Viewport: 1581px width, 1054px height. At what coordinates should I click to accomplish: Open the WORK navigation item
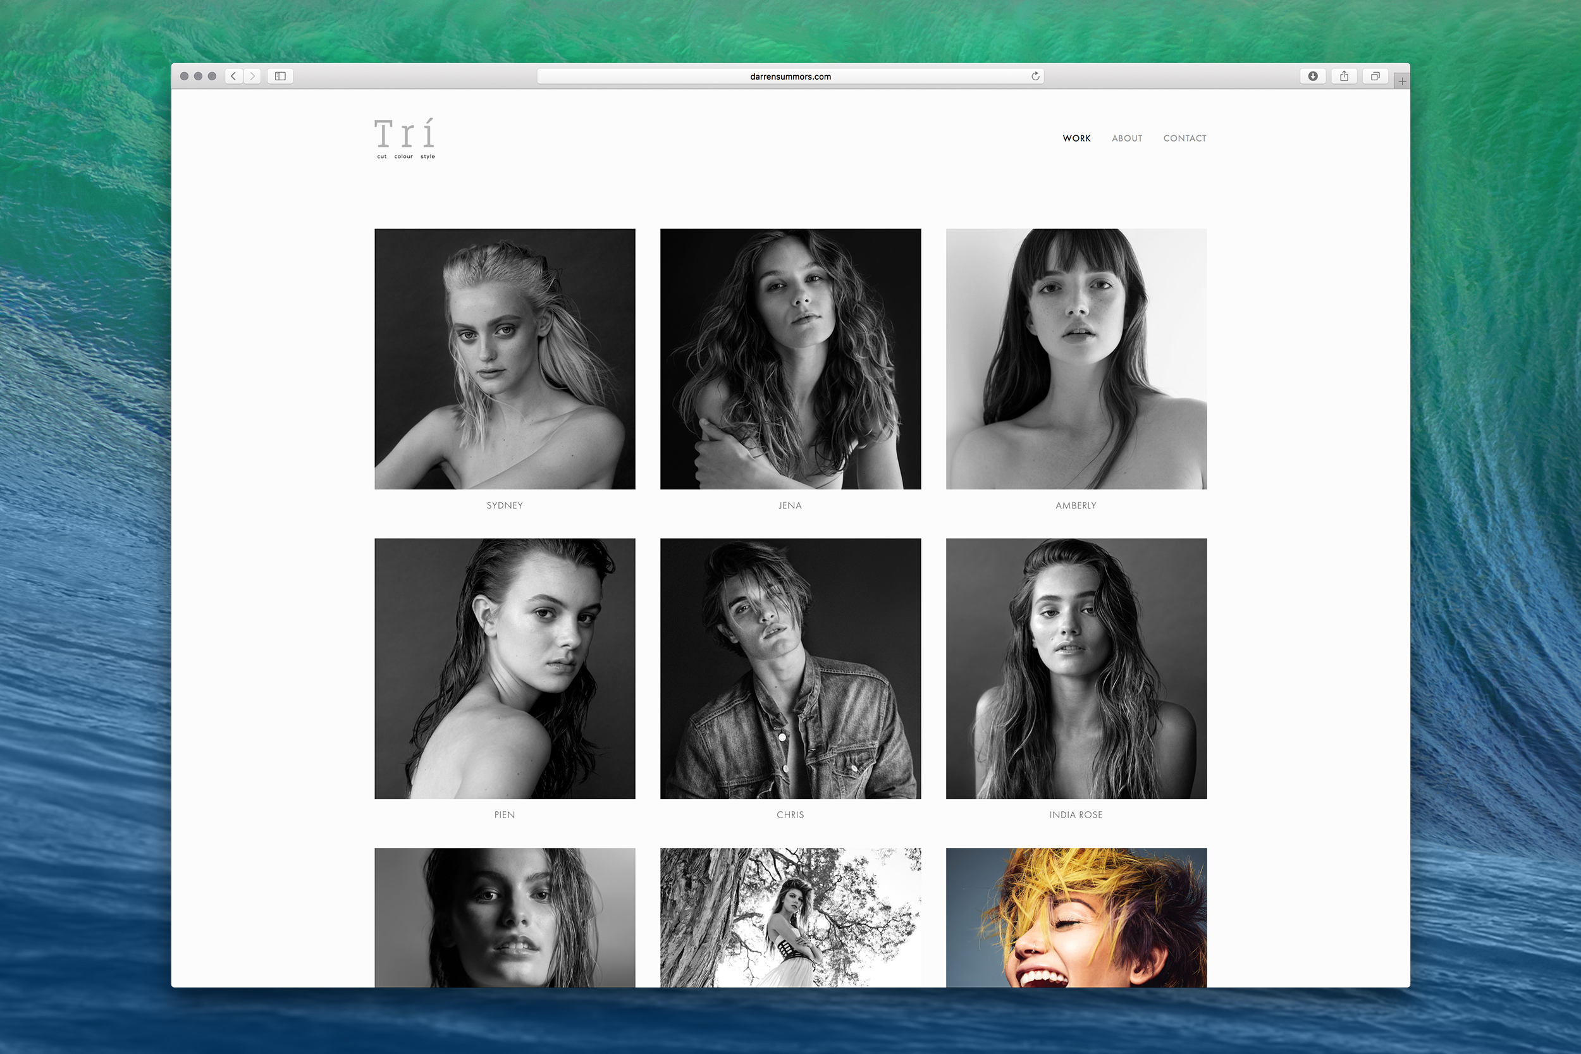1077,138
